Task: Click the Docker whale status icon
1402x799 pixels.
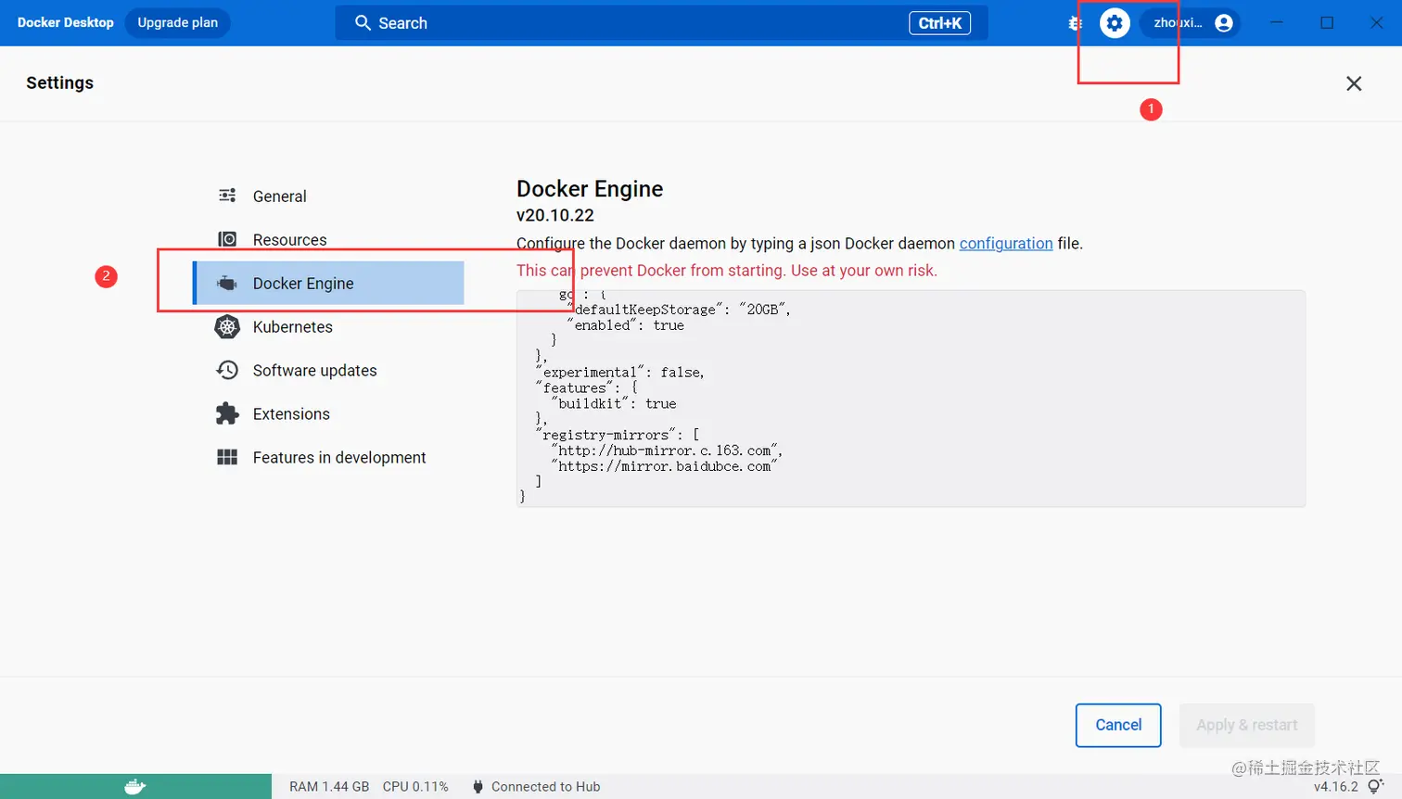Action: (x=135, y=787)
